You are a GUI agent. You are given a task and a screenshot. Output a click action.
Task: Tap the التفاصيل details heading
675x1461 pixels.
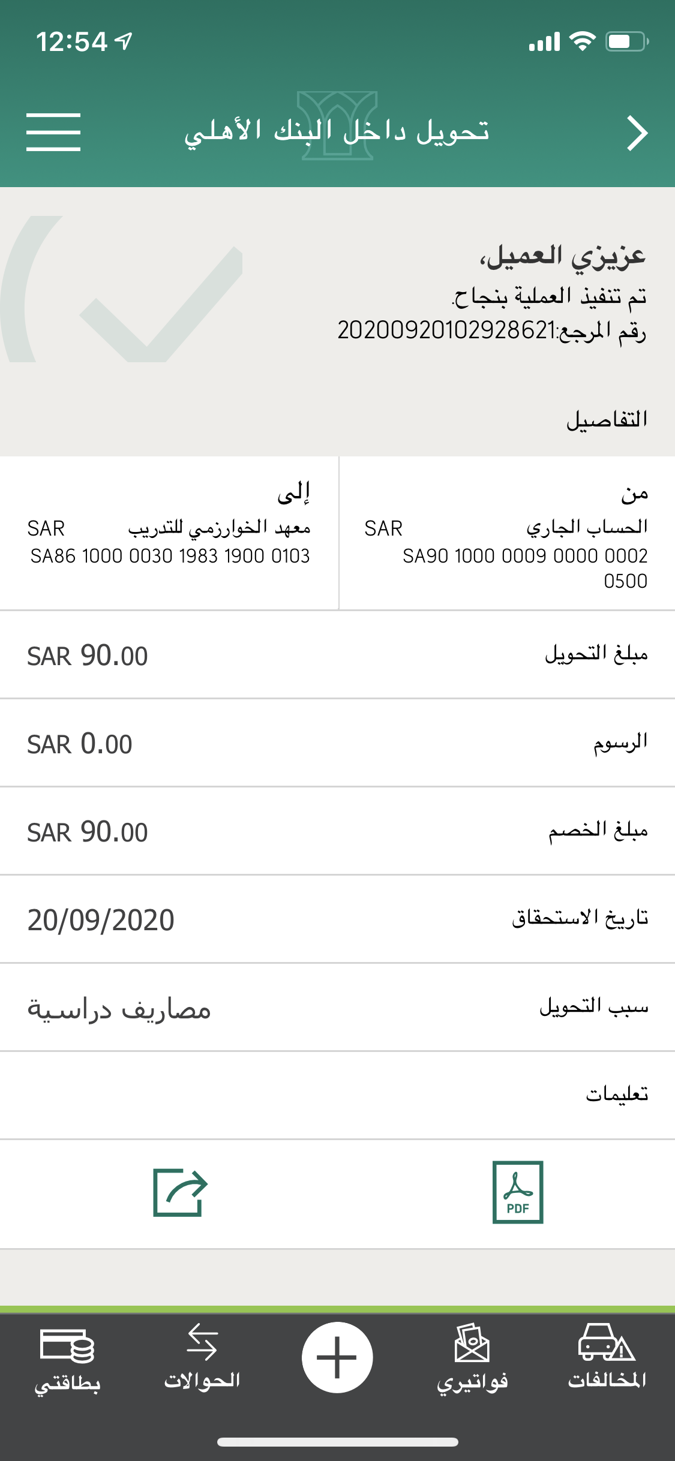click(x=607, y=420)
